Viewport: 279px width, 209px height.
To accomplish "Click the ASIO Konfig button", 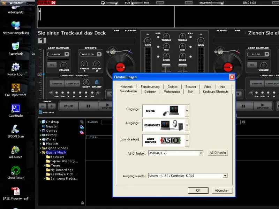I will click(218, 153).
